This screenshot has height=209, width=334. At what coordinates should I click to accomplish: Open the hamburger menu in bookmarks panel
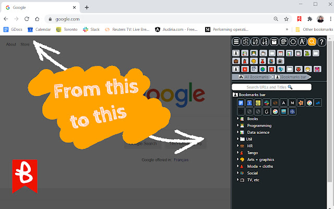coord(236,42)
